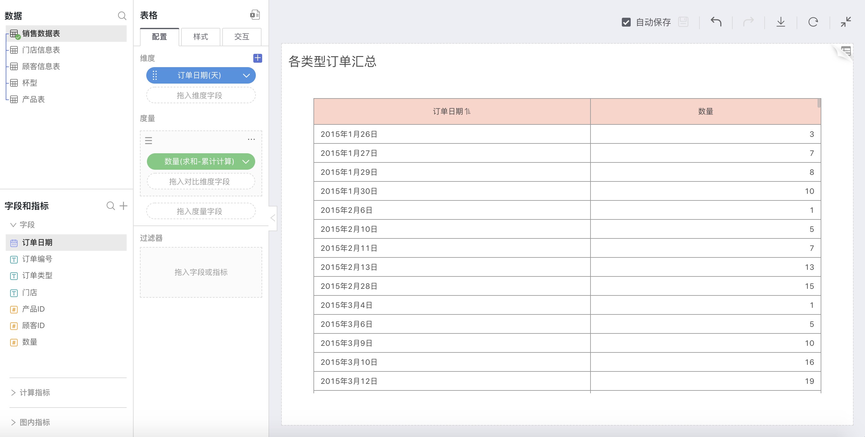Image resolution: width=865 pixels, height=437 pixels.
Task: Open dropdown arrow of 订单日期(天) dimension
Action: (x=246, y=76)
